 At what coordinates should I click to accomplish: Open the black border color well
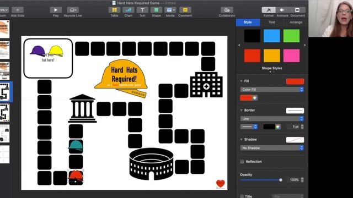tap(269, 127)
